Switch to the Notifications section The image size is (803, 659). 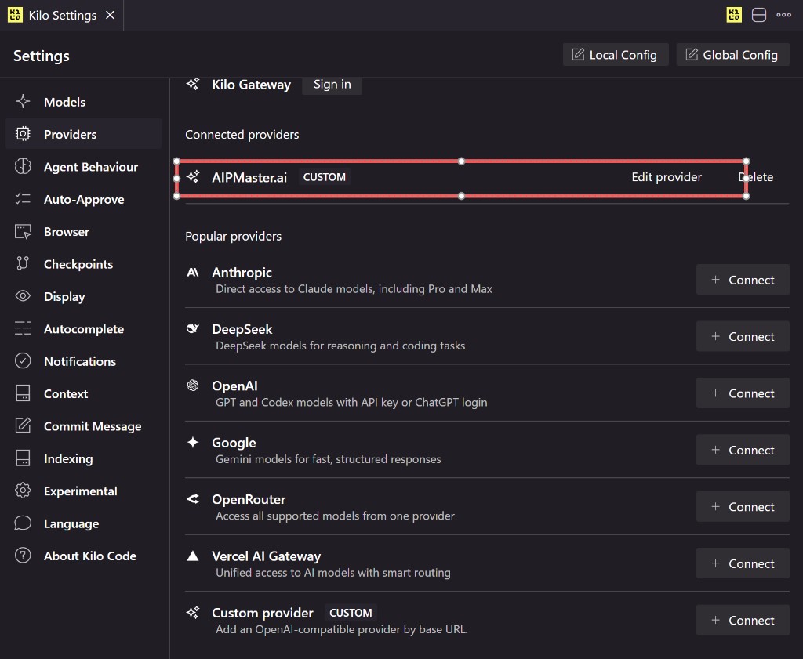coord(83,361)
